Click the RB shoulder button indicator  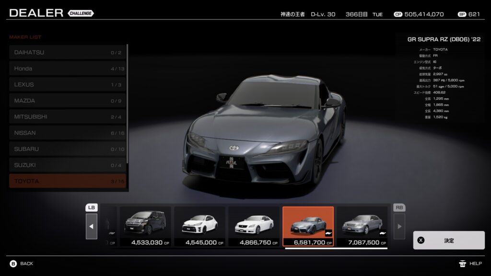click(x=399, y=207)
